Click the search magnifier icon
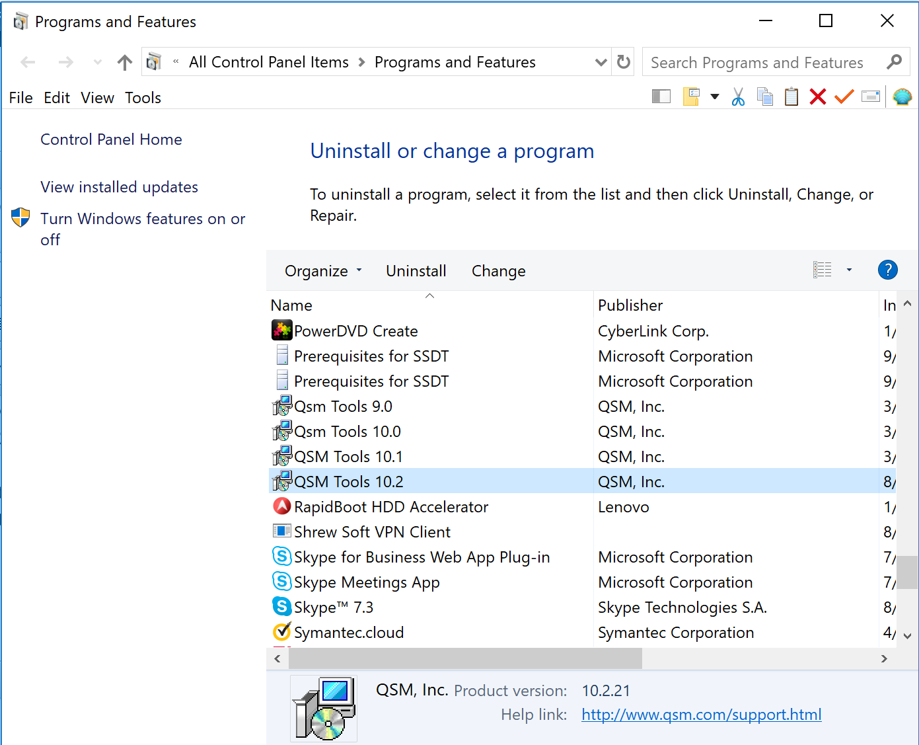The width and height of the screenshot is (919, 745). click(x=894, y=62)
